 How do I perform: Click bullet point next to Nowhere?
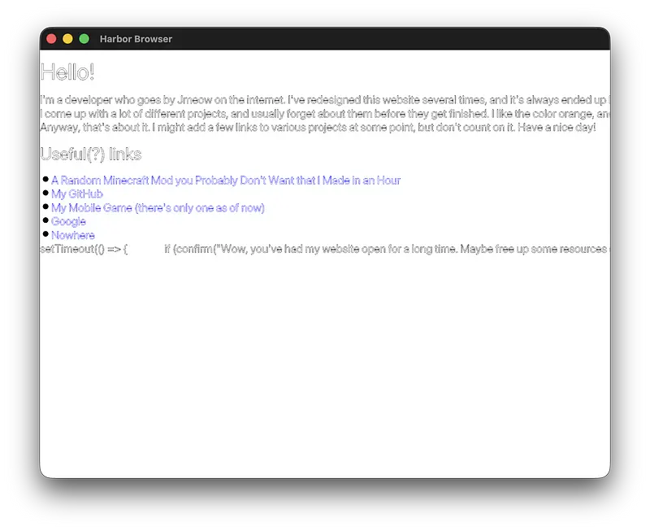pos(45,234)
